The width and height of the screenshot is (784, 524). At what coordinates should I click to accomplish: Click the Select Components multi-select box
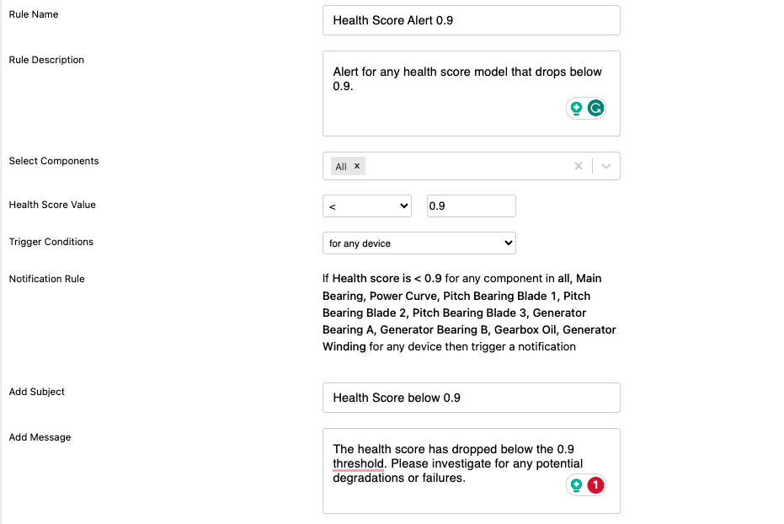tap(472, 166)
